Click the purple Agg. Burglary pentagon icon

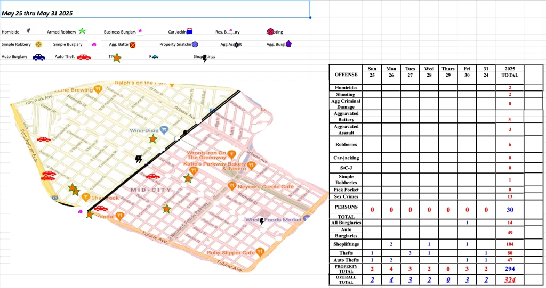[288, 44]
